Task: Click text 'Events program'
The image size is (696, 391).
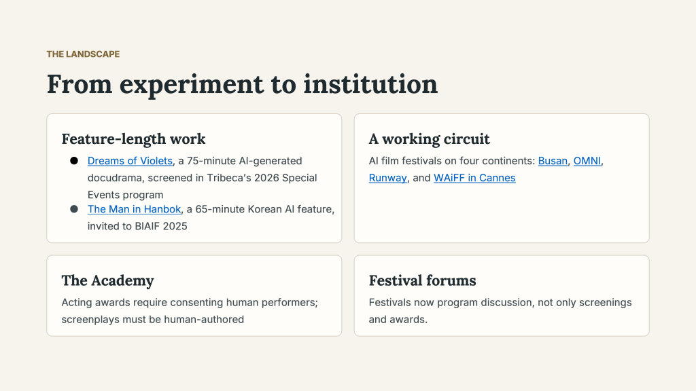Action: click(x=125, y=195)
